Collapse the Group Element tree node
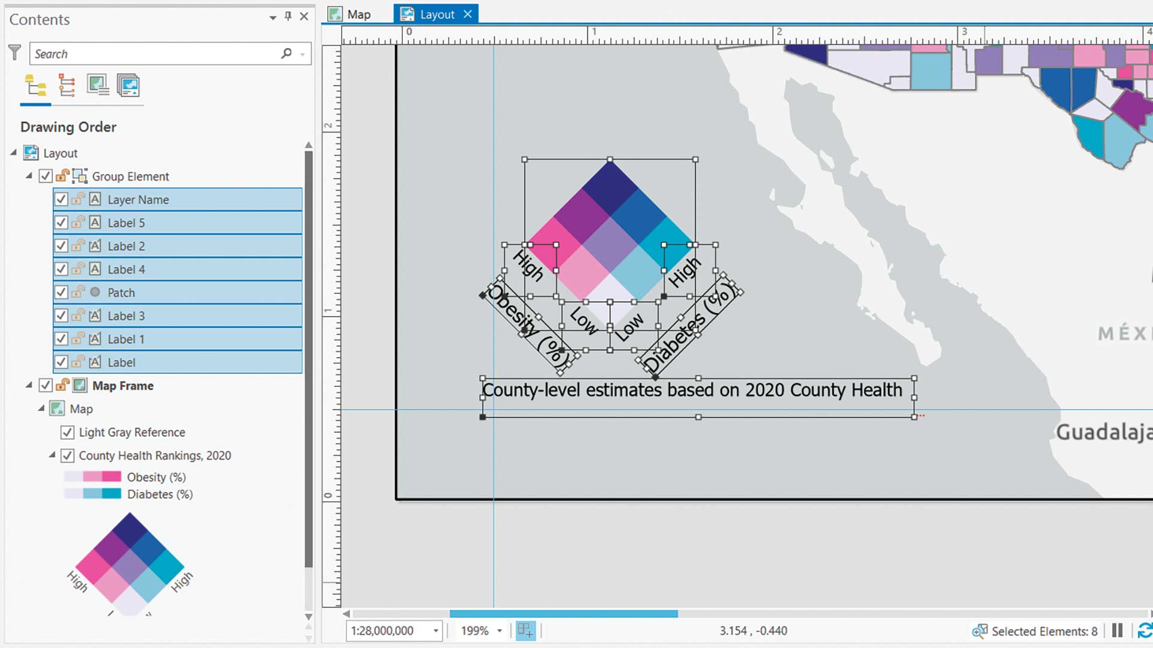This screenshot has width=1153, height=648. click(28, 176)
